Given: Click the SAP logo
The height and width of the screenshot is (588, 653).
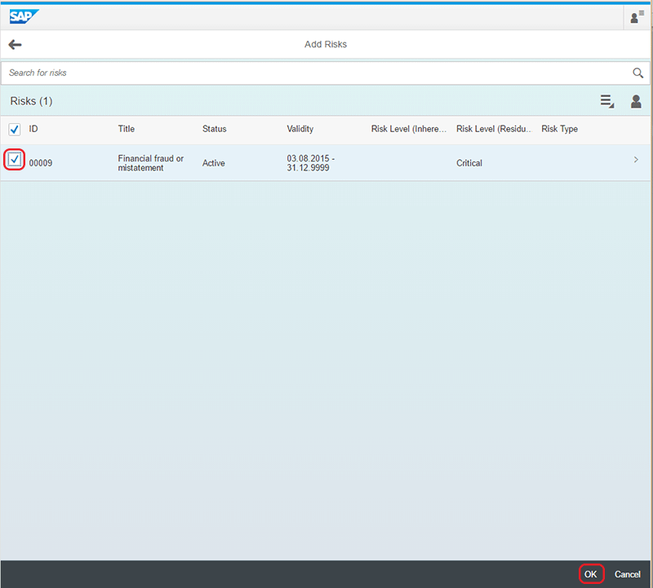Looking at the screenshot, I should [24, 16].
